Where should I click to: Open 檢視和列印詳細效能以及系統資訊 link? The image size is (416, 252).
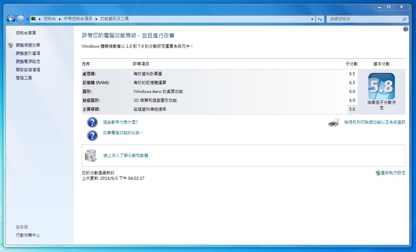point(375,122)
